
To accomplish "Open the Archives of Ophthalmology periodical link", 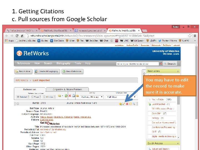I will (x=53, y=129).
